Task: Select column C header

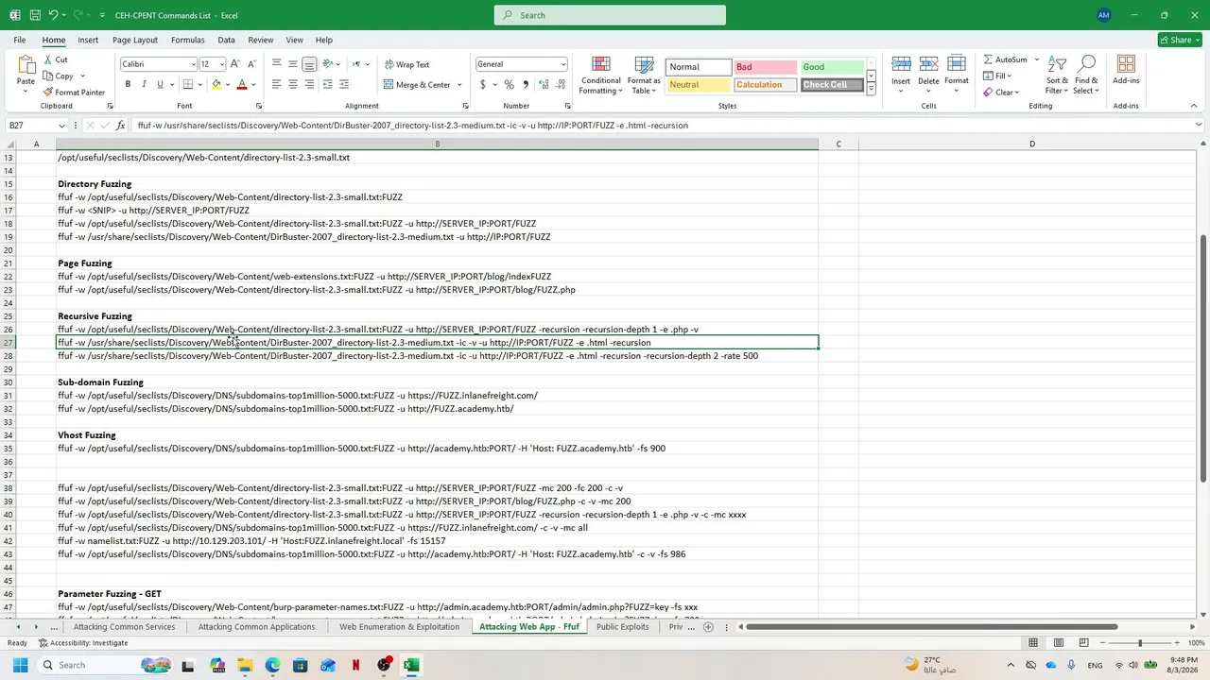Action: coord(838,144)
